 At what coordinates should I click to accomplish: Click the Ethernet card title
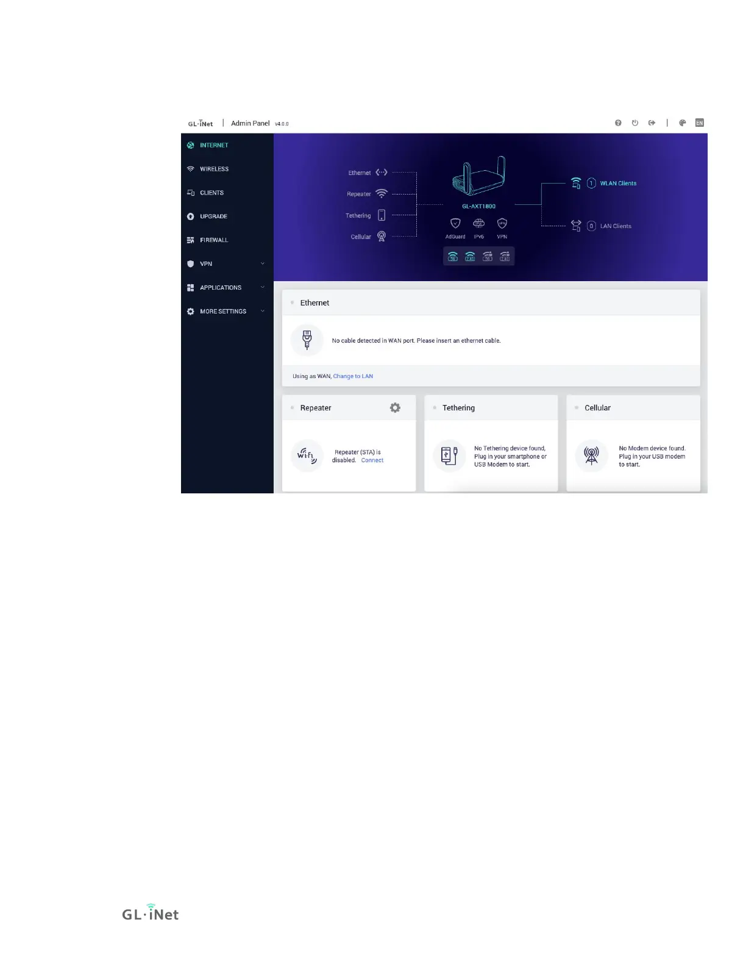click(314, 303)
